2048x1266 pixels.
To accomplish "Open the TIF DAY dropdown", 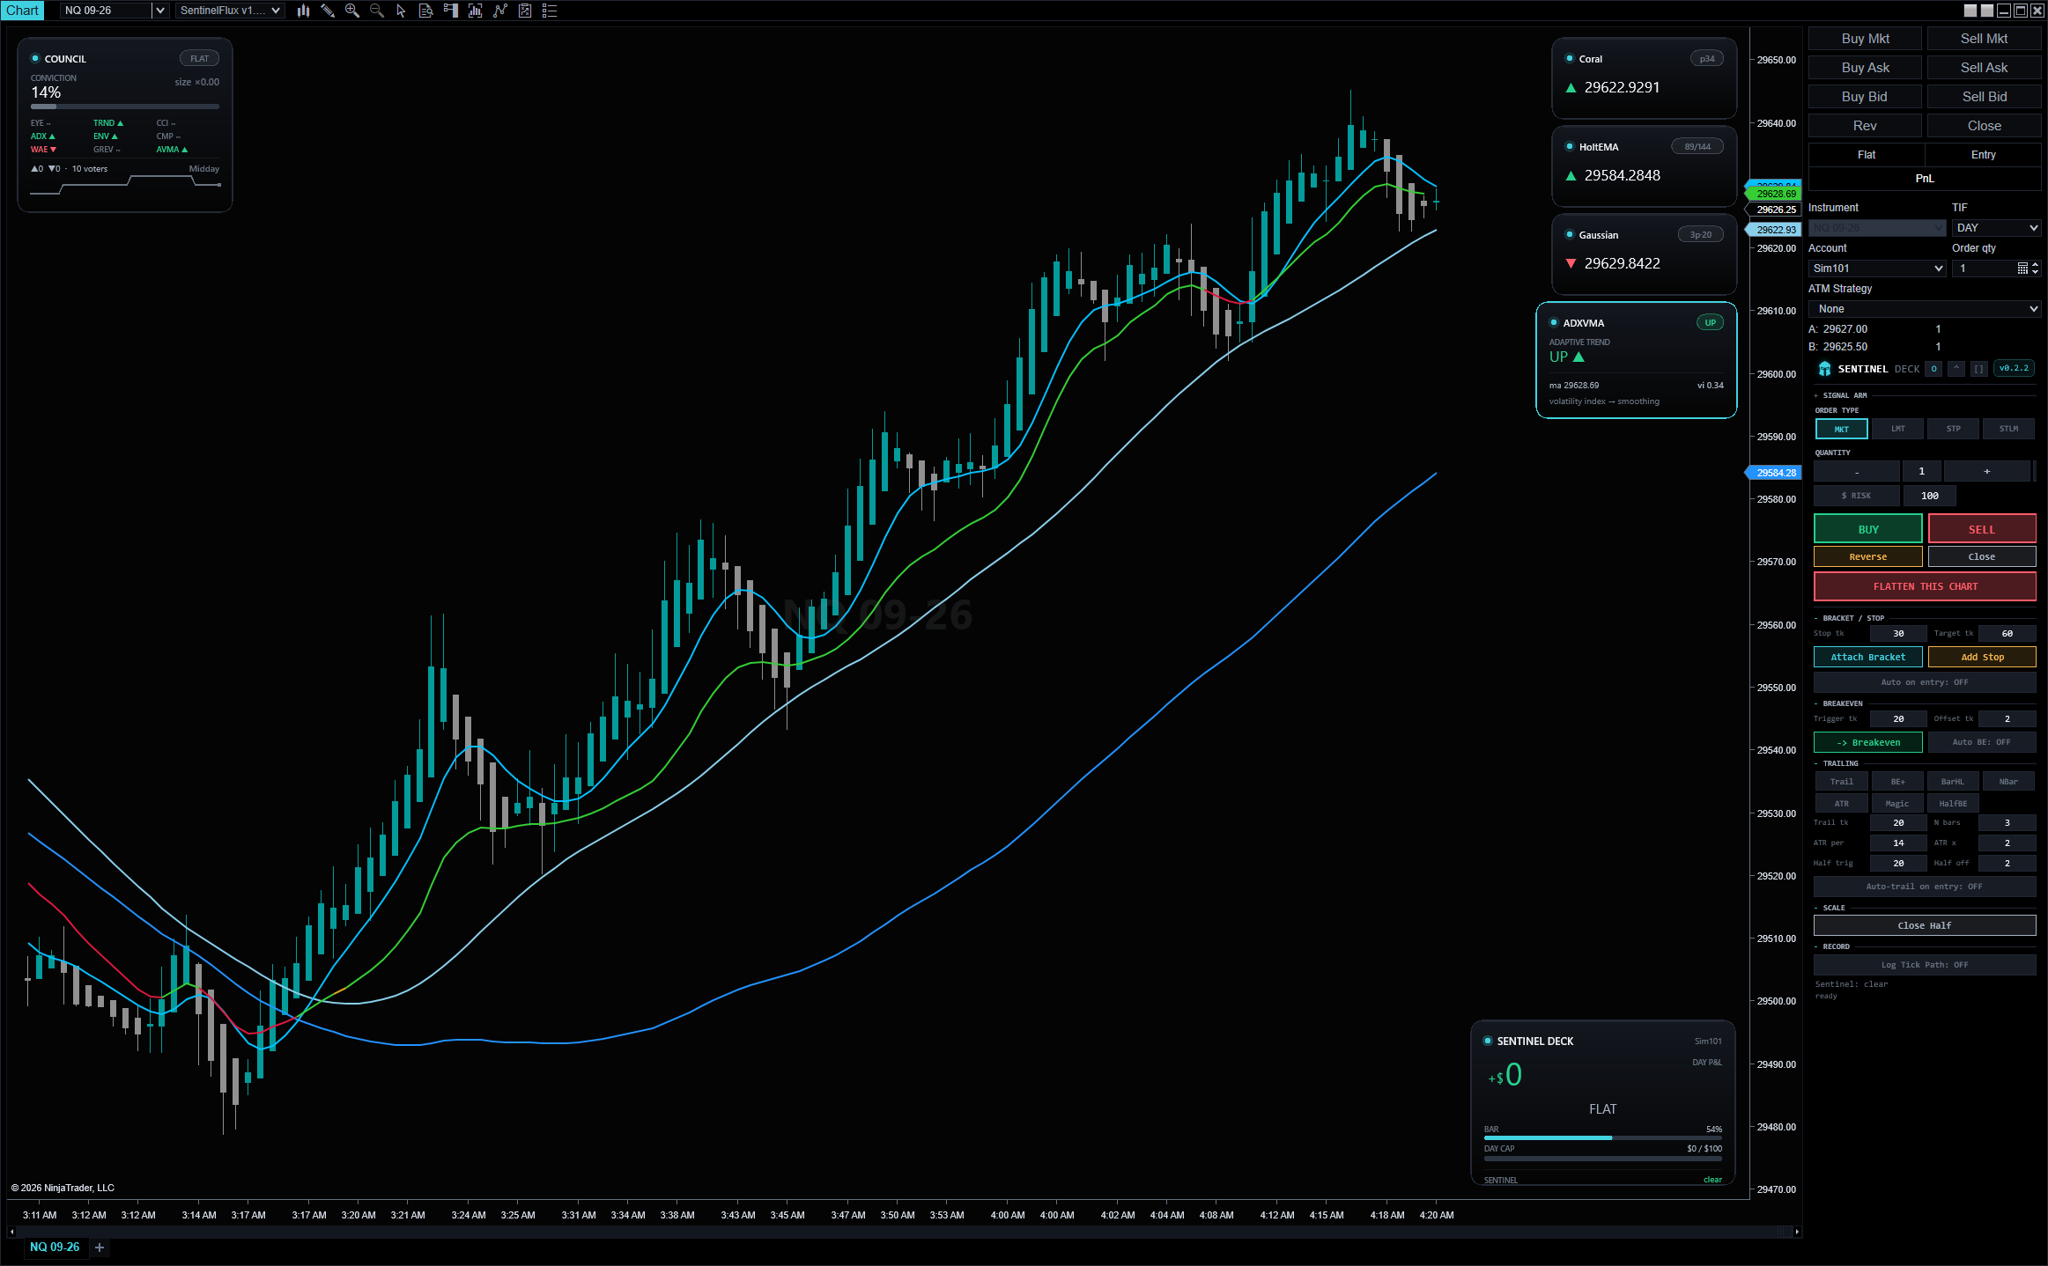I will [x=1996, y=228].
